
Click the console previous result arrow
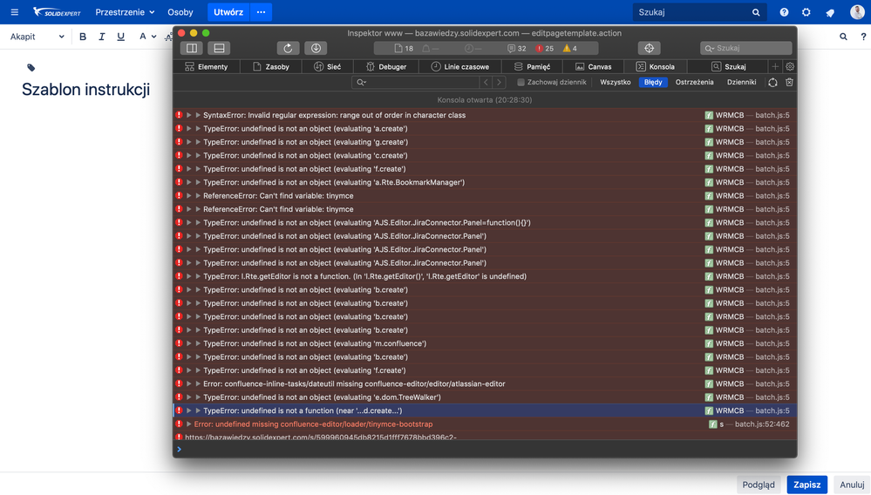pyautogui.click(x=486, y=82)
